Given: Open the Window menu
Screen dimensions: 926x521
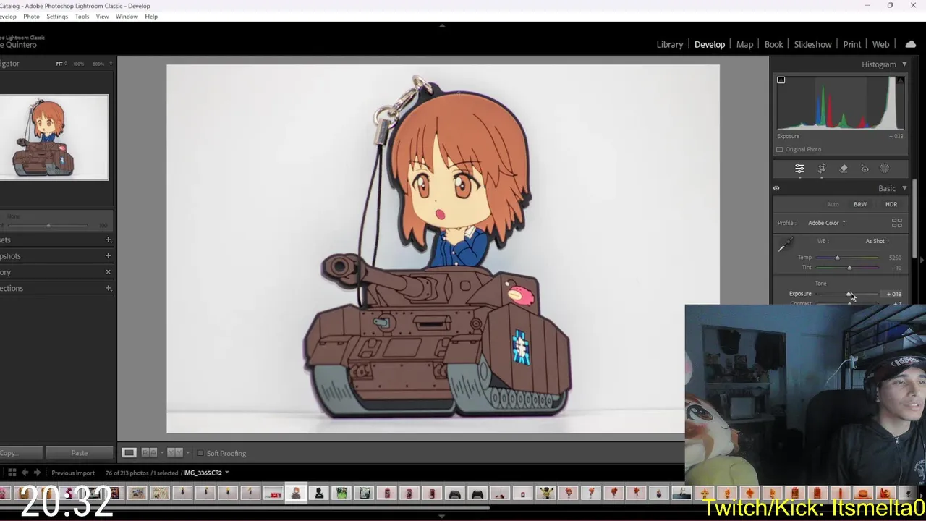Looking at the screenshot, I should tap(127, 16).
